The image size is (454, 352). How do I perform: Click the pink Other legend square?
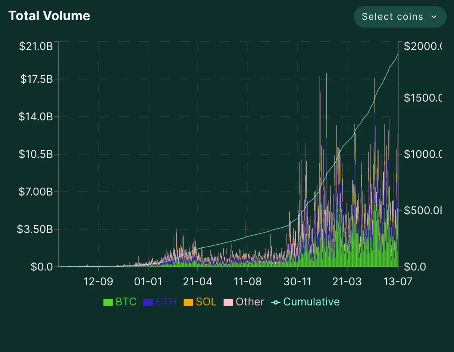[228, 302]
